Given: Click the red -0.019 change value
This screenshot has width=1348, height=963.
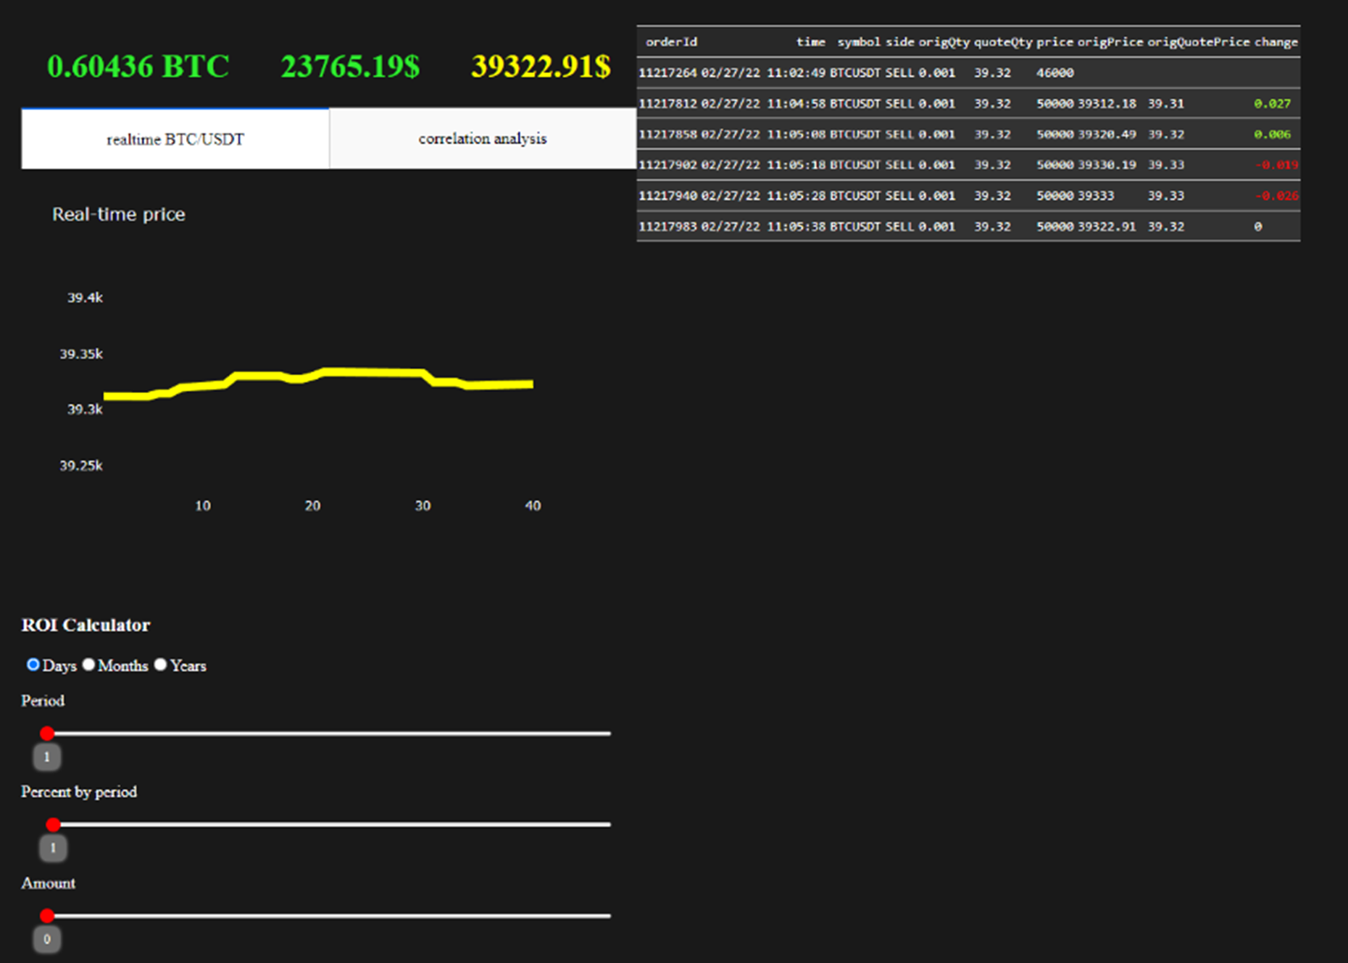Looking at the screenshot, I should pos(1276,164).
